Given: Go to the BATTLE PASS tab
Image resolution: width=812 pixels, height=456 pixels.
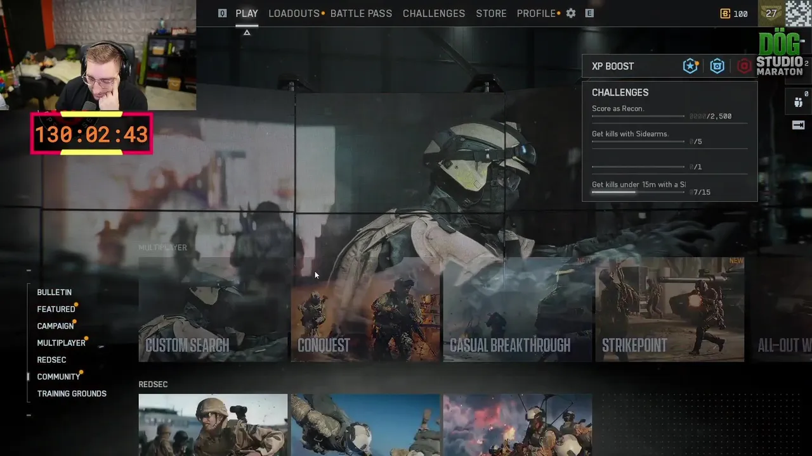Looking at the screenshot, I should pos(361,13).
